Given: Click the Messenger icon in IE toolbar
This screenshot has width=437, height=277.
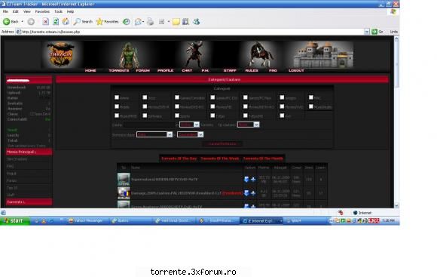Looking at the screenshot, I should tap(196, 21).
